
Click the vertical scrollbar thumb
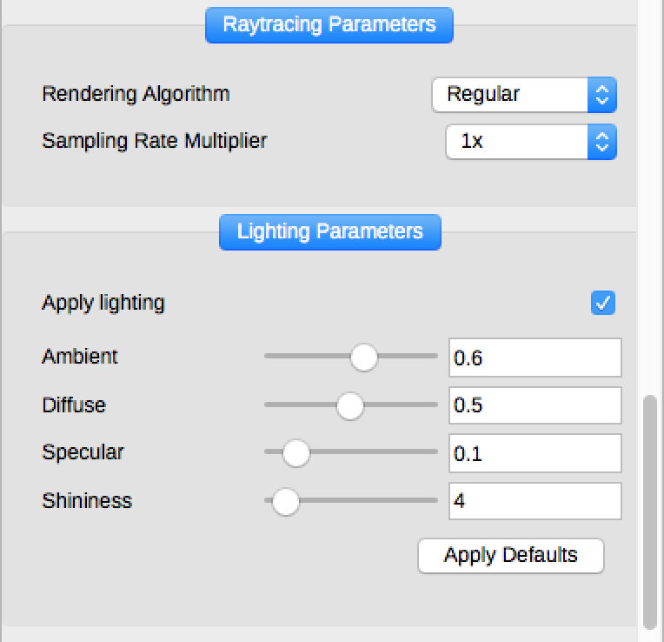tap(650, 512)
